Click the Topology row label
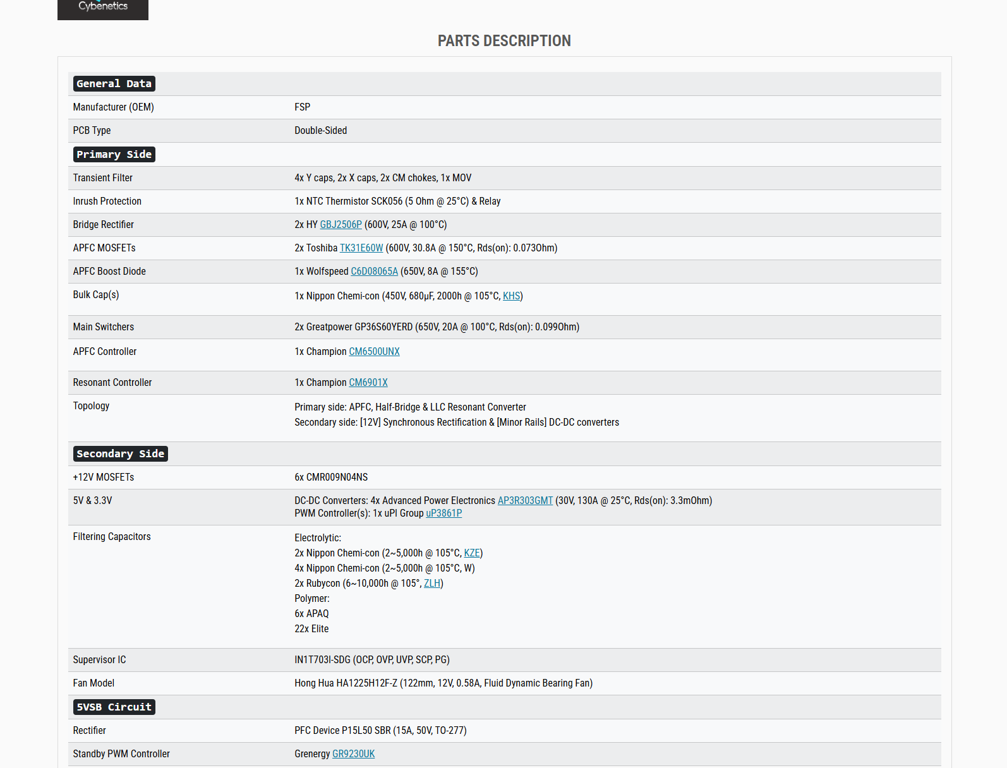Image resolution: width=1007 pixels, height=768 pixels. tap(91, 406)
